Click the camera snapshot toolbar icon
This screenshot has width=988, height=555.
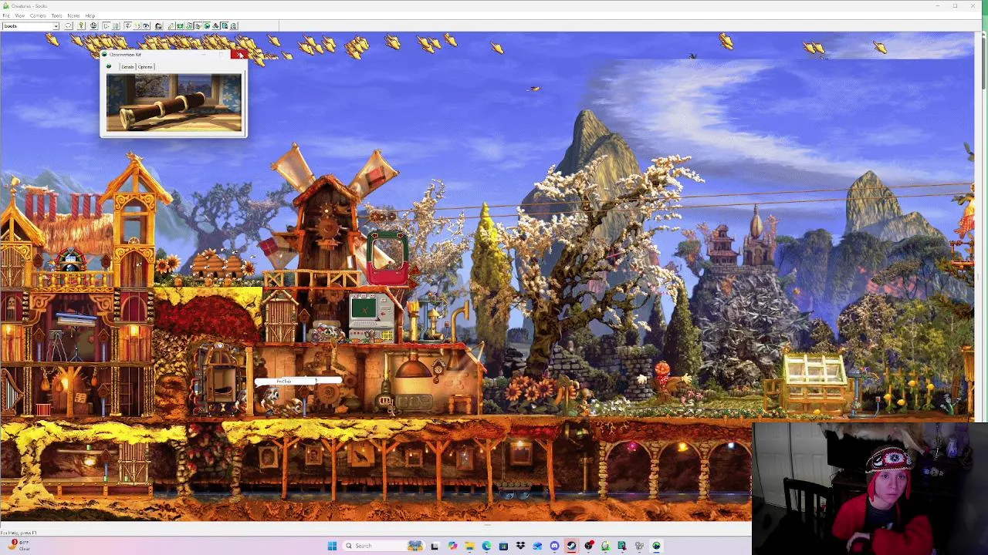[x=158, y=25]
